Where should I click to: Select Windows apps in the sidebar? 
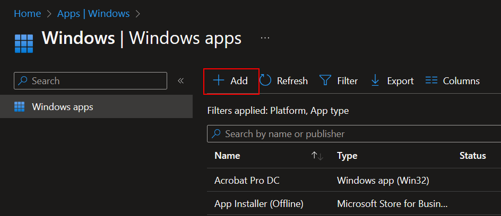[x=63, y=107]
